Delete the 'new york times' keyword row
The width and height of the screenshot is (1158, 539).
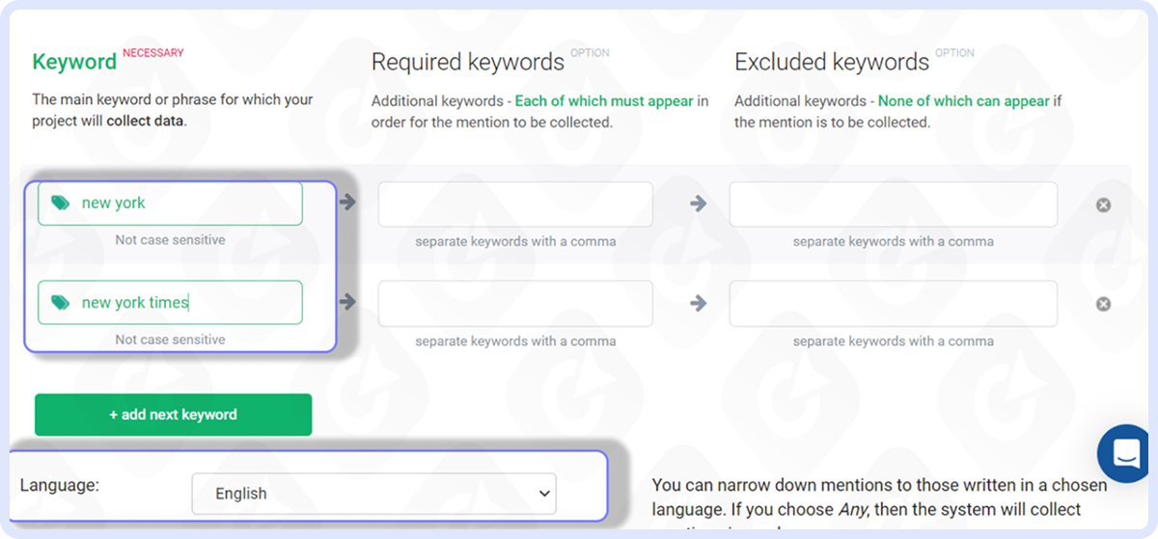point(1103,305)
